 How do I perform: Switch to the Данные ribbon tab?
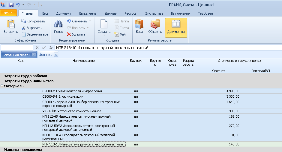click(110, 13)
